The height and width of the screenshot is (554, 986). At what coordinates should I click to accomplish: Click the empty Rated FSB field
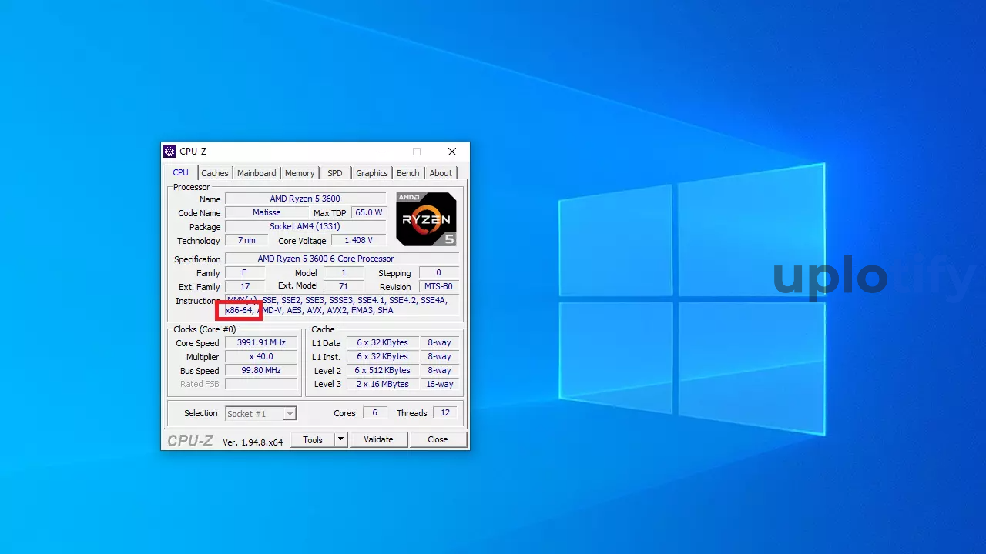(x=261, y=384)
